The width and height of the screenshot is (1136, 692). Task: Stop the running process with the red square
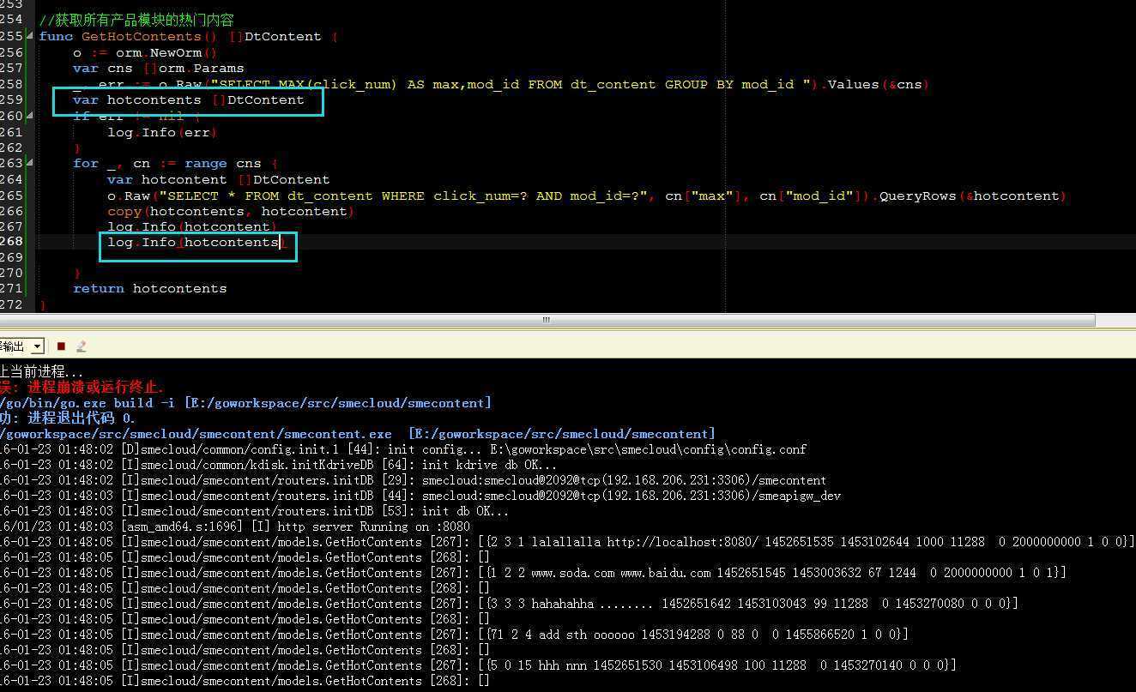(61, 346)
